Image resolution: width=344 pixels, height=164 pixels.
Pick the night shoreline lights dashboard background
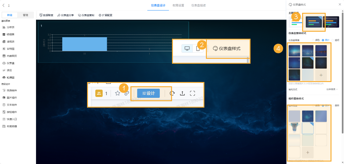click(x=321, y=51)
